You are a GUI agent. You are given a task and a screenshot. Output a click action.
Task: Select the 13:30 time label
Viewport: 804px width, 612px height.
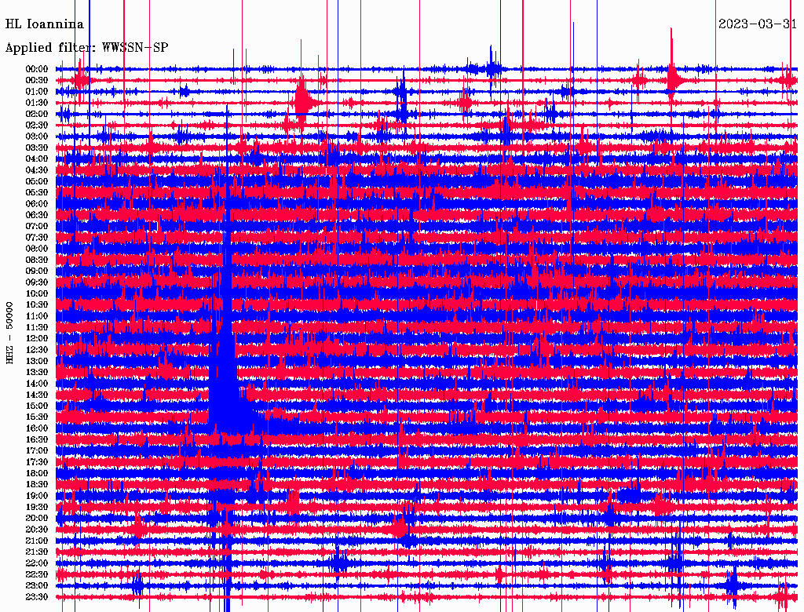pos(37,372)
